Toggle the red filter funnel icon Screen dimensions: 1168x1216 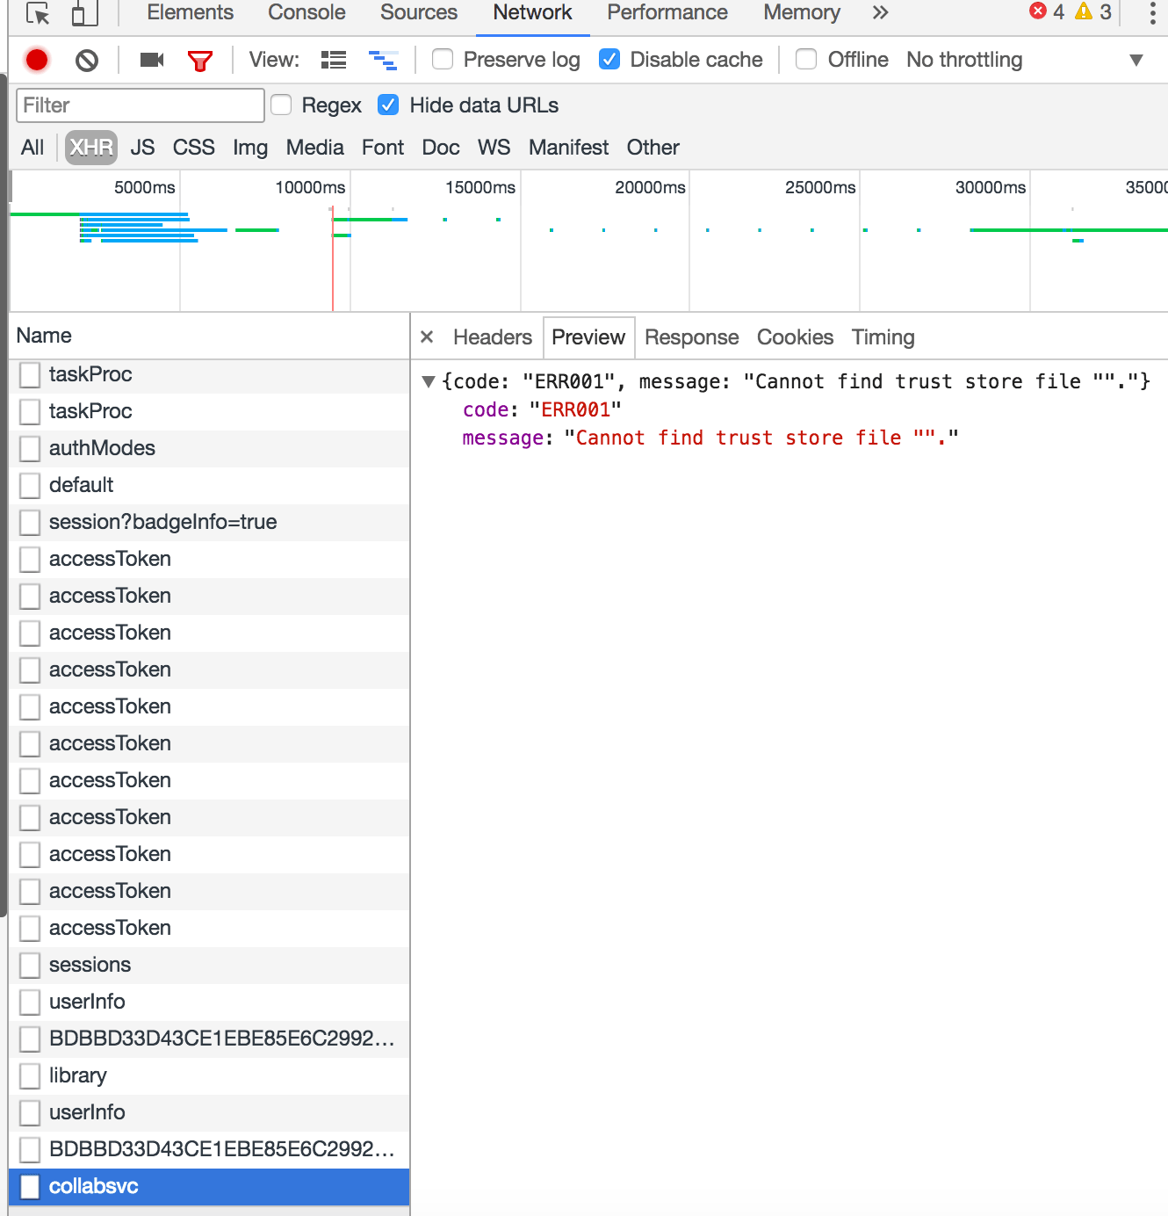(200, 60)
